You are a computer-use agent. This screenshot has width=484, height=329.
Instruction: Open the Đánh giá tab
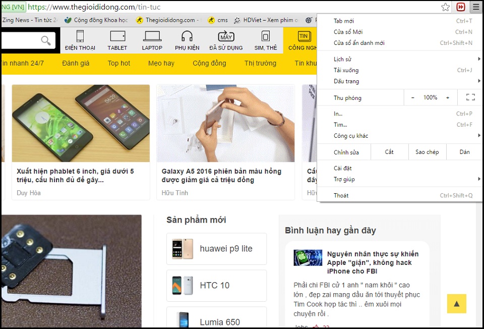point(76,64)
